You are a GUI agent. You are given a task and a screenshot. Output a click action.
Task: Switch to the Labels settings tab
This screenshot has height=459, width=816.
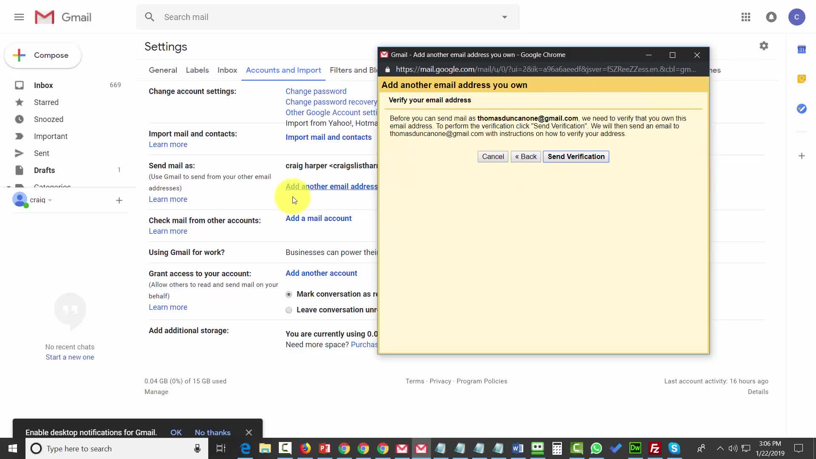[x=197, y=70]
